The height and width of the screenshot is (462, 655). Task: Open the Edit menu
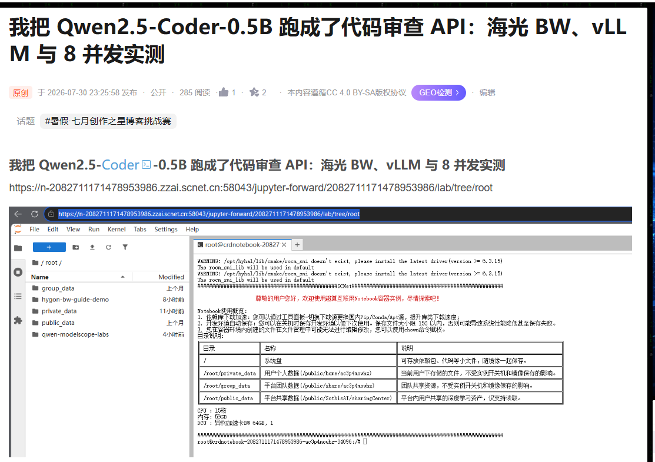pyautogui.click(x=52, y=230)
